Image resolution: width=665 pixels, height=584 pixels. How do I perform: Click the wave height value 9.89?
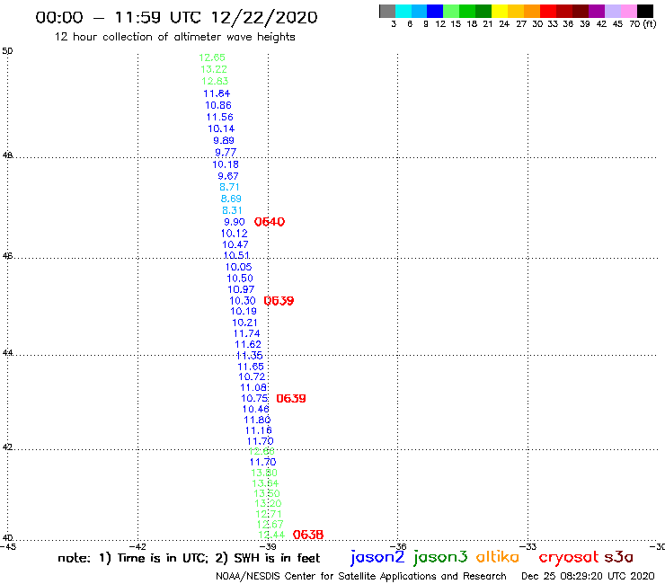tap(224, 140)
